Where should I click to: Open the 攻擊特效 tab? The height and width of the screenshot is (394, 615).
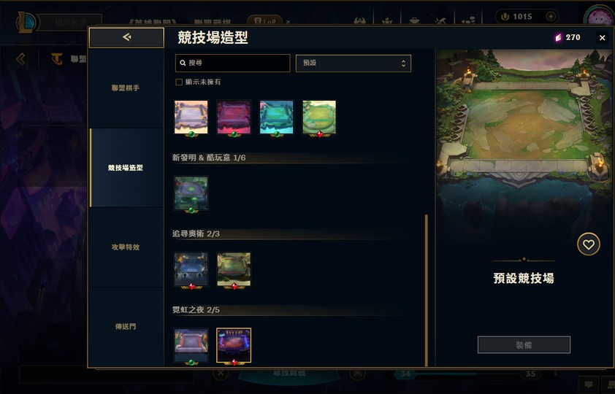coord(126,247)
